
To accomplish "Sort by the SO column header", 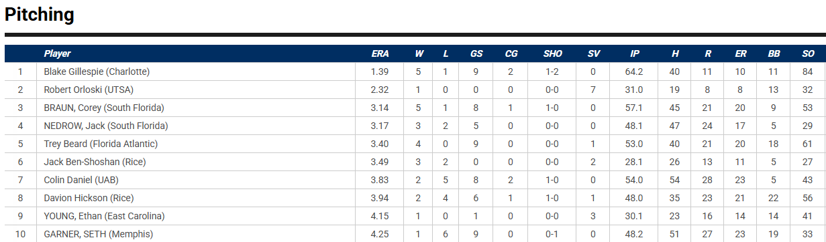I will coord(807,53).
